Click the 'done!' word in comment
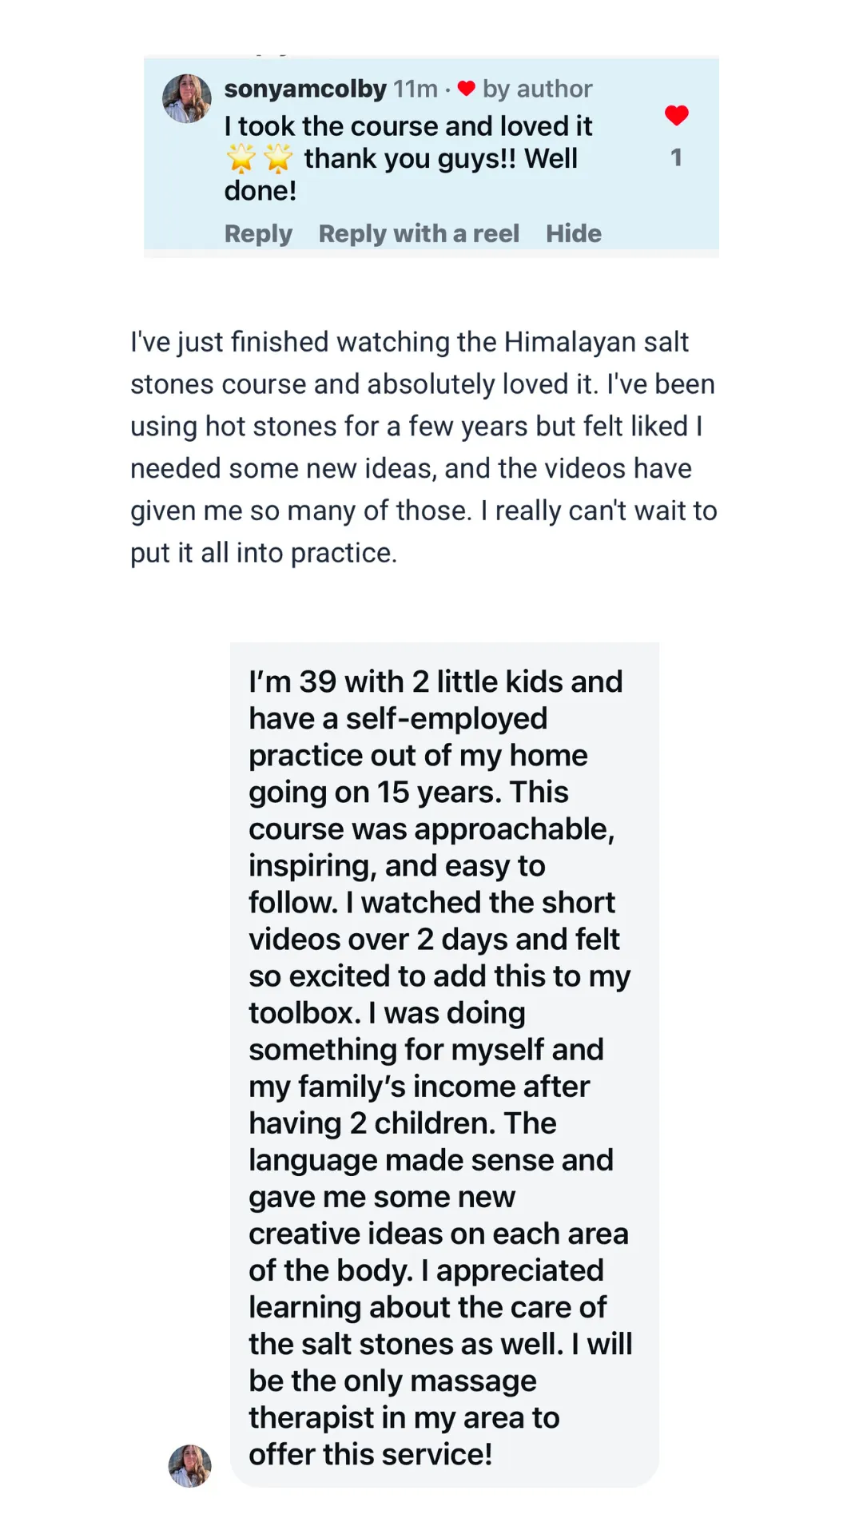863x1534 pixels. (x=260, y=191)
